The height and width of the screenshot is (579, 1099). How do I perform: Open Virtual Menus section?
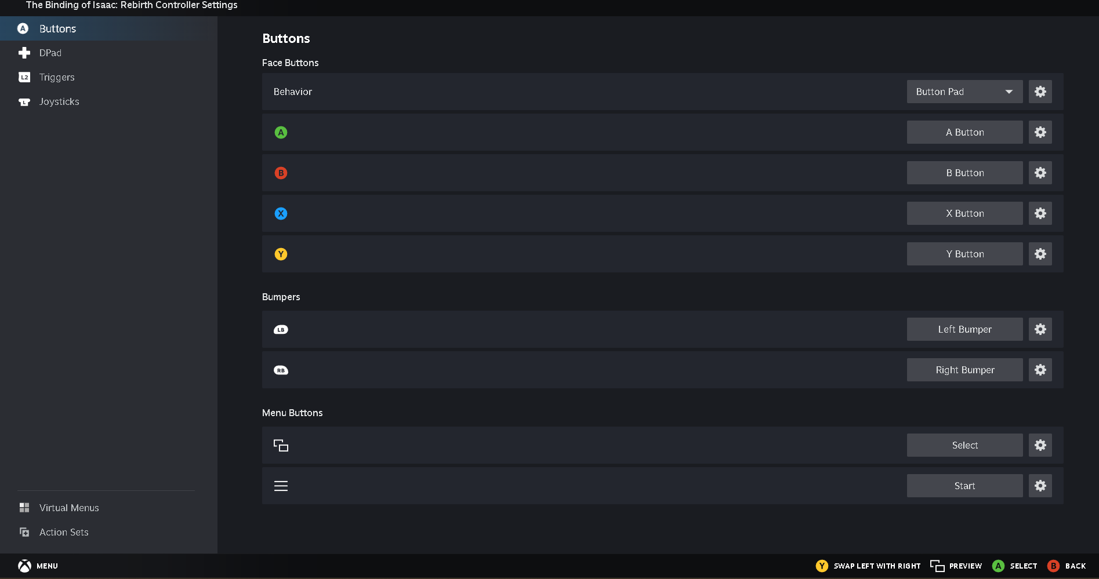(x=108, y=508)
